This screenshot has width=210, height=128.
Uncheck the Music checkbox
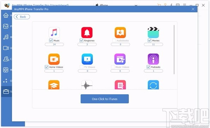(51, 40)
